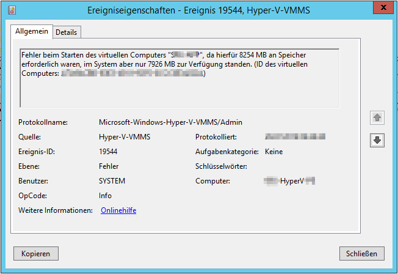Click the Schließen button
Viewport: 398px width, 274px height.
click(x=362, y=253)
